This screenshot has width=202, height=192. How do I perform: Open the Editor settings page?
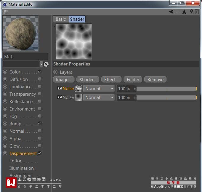point(15,161)
